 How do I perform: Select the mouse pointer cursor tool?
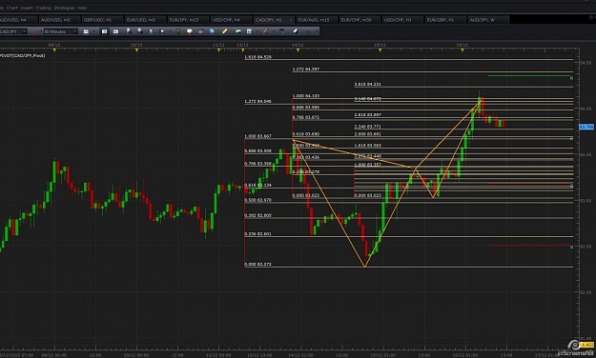click(x=151, y=31)
